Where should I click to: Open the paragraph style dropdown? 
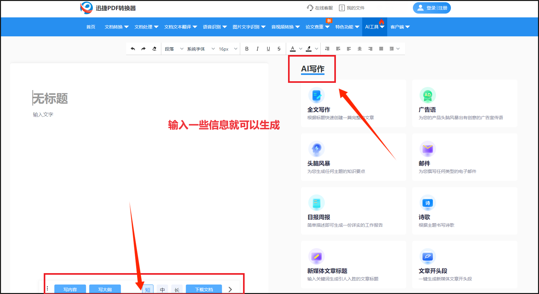point(174,48)
